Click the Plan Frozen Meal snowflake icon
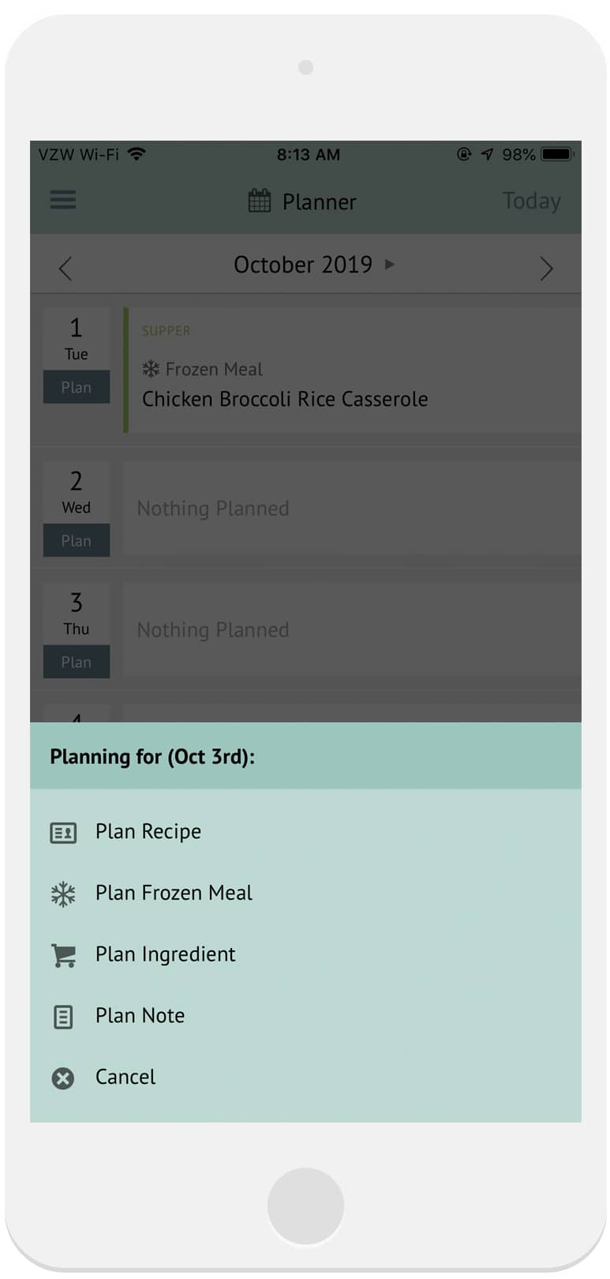 pos(63,893)
